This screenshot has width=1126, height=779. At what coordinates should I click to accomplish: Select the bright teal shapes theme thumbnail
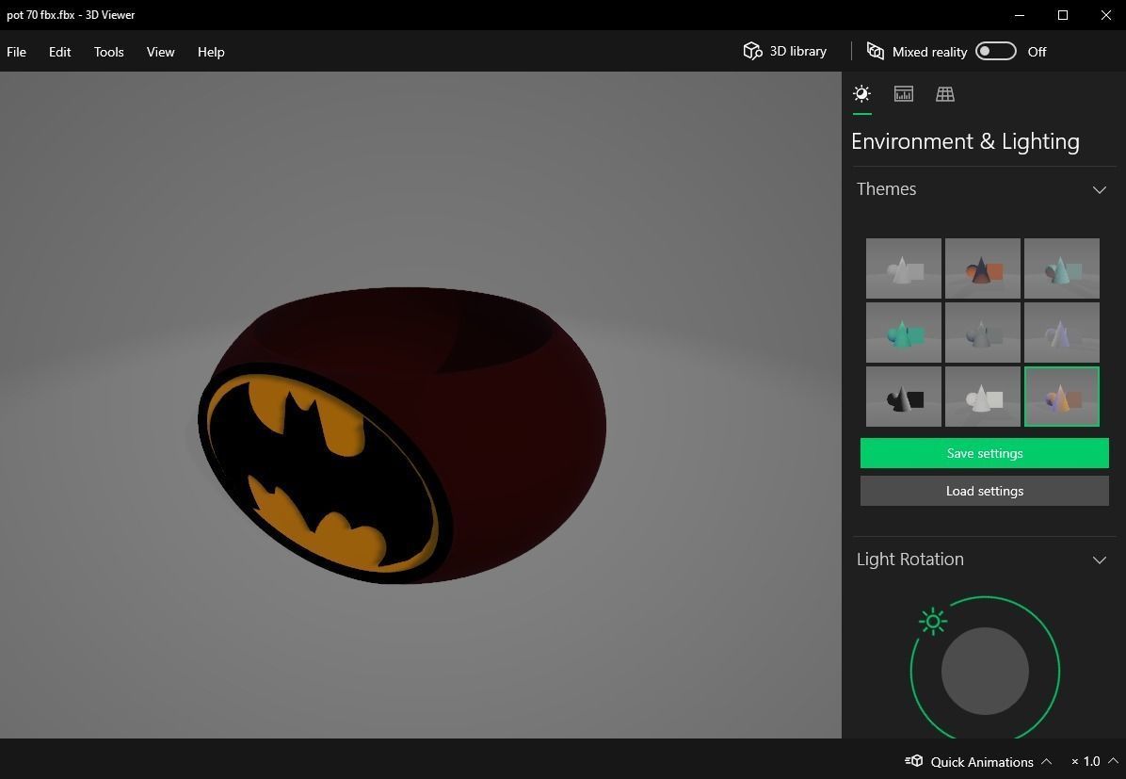pos(904,332)
